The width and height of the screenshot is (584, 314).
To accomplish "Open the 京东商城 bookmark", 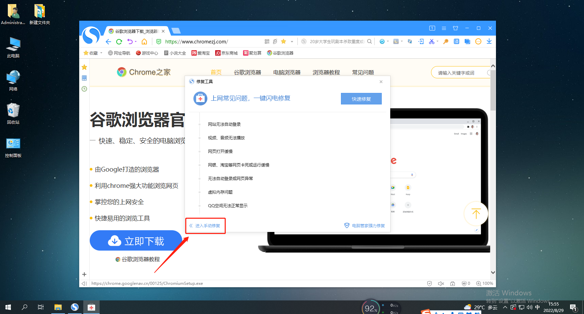I will point(226,53).
